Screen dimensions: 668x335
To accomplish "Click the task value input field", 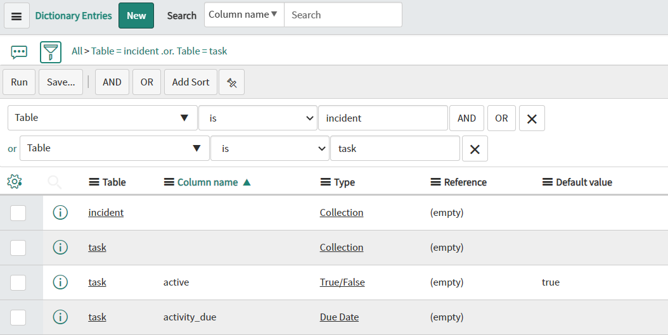I will (x=395, y=148).
